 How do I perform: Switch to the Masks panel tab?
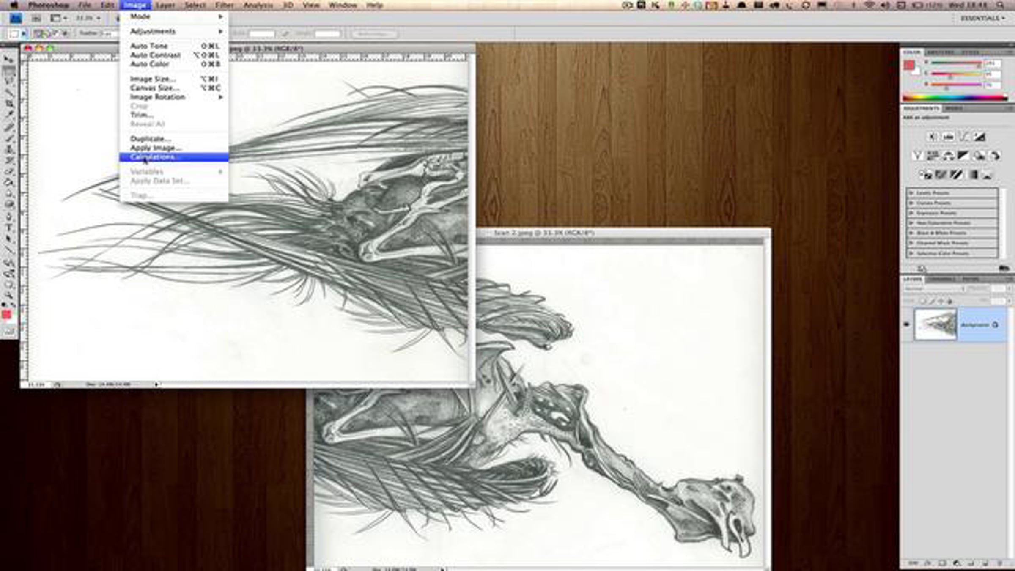pos(954,109)
